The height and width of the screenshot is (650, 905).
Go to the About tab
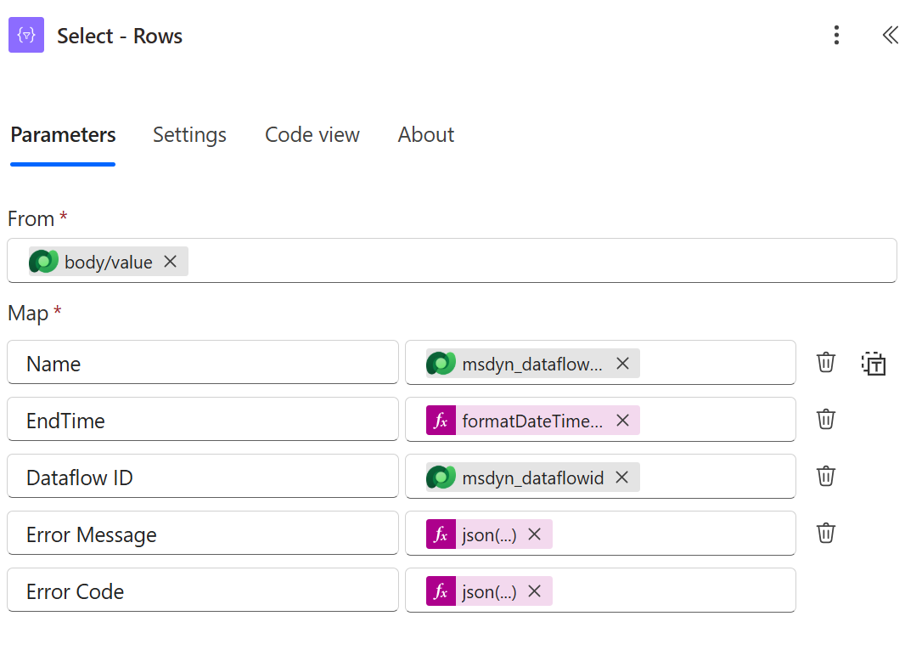coord(426,134)
